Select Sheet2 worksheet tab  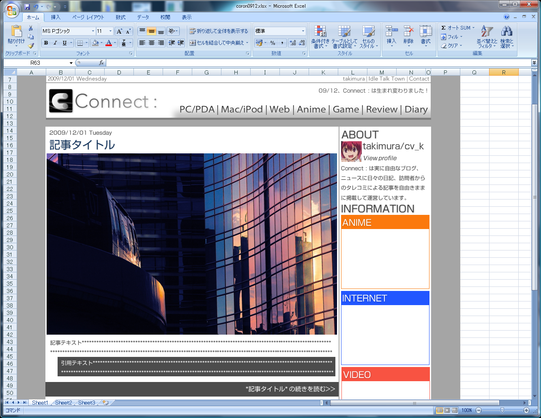(63, 403)
